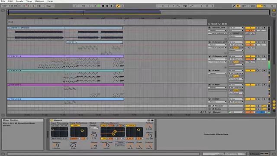Open the Create menu
The width and height of the screenshot is (277, 156).
[19, 1]
